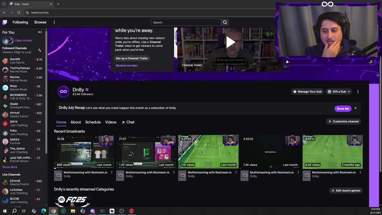Open the three-dot menu in top navigation

(x=54, y=22)
